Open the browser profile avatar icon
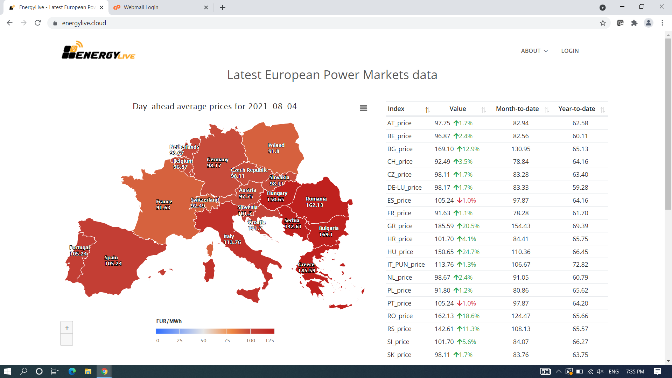Image resolution: width=672 pixels, height=378 pixels. (648, 23)
